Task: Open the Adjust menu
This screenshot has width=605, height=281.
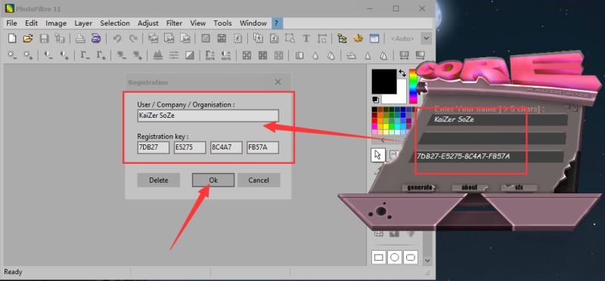Action: point(148,23)
